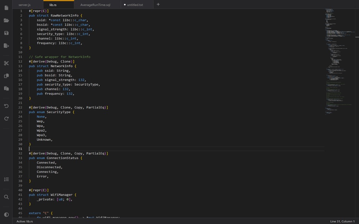Click 'pub enum ConnectionStatus {' line
This screenshot has height=224, width=359.
tap(56, 158)
